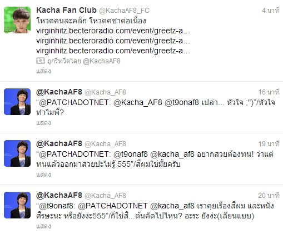Open the first virginhitz.becteroradio.com link
Screen dimensions: 283x234
[113, 31]
